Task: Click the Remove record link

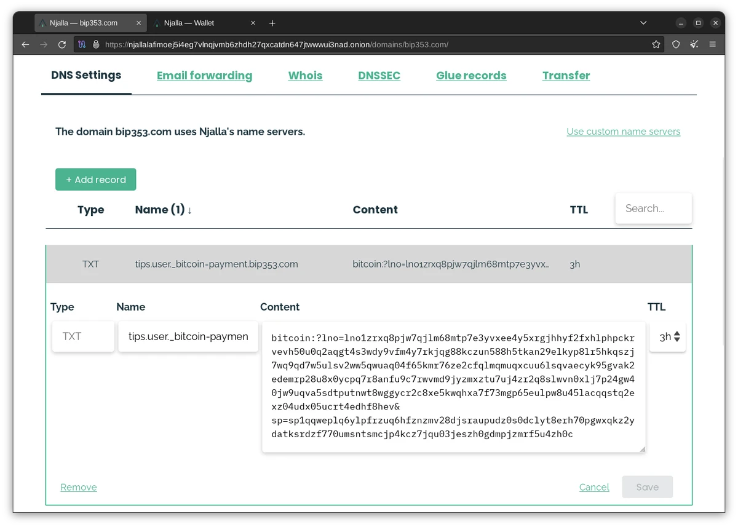Action: [x=79, y=487]
